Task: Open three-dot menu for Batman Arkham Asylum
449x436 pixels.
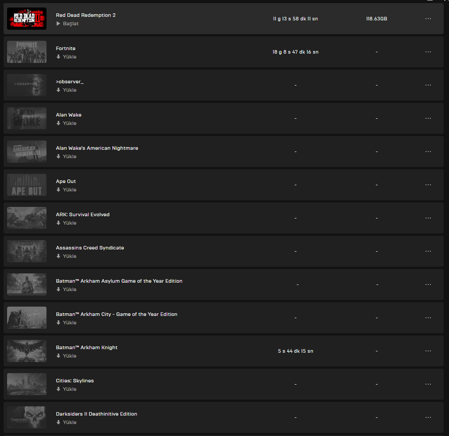Action: [x=428, y=284]
